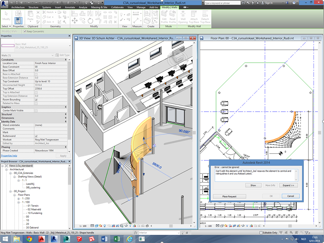
Task: Toggle the Buitenwand checkbox
Action: coord(36,136)
